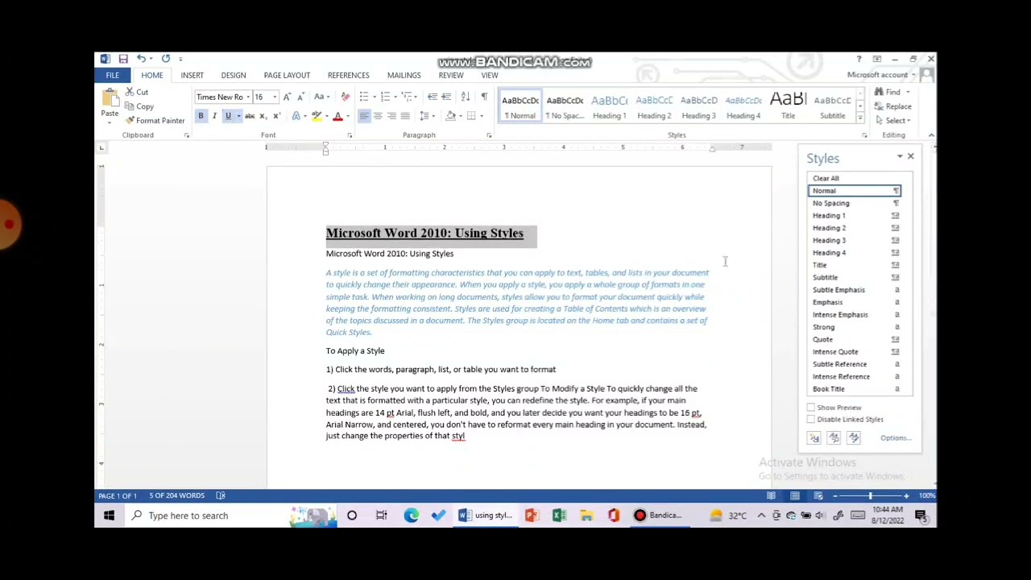Align text to the right
The width and height of the screenshot is (1031, 580).
pyautogui.click(x=391, y=116)
